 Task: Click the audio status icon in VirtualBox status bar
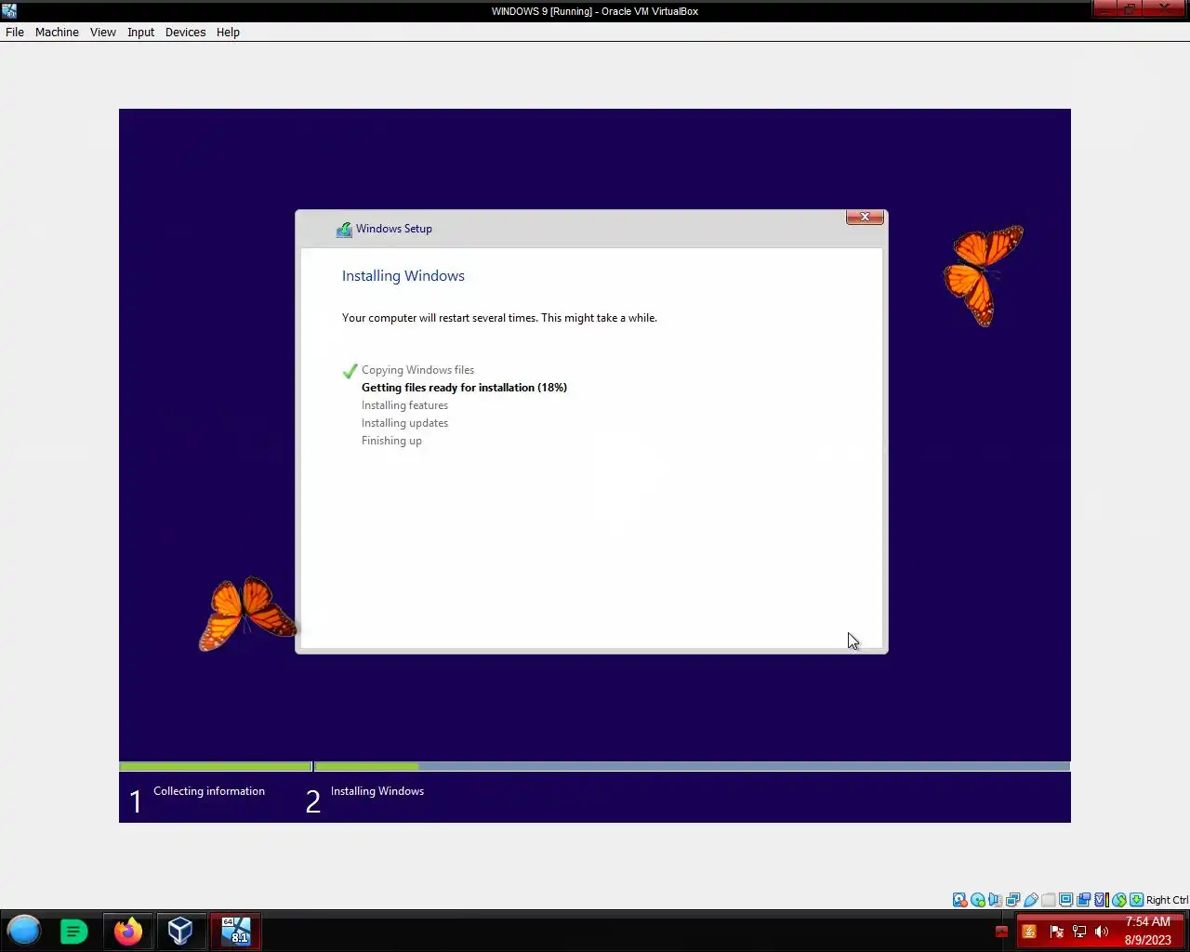coord(995,900)
